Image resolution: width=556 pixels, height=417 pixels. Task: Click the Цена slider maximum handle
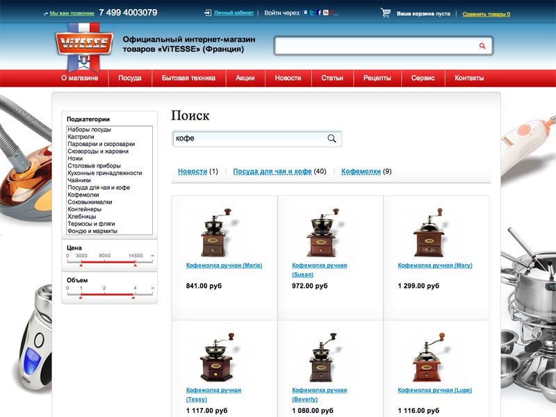[x=135, y=265]
